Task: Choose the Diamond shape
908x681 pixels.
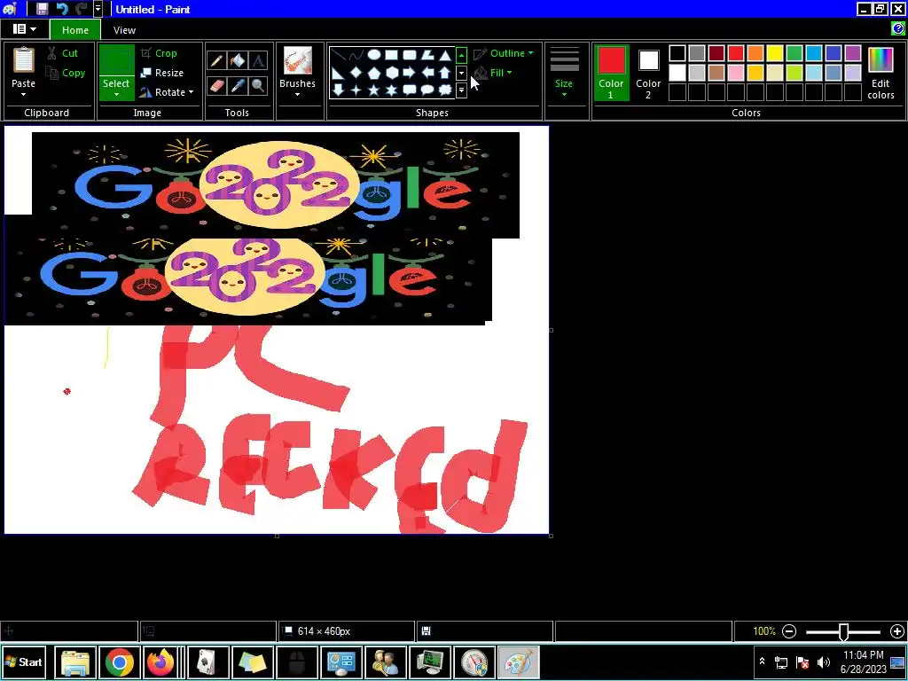Action: coord(356,73)
